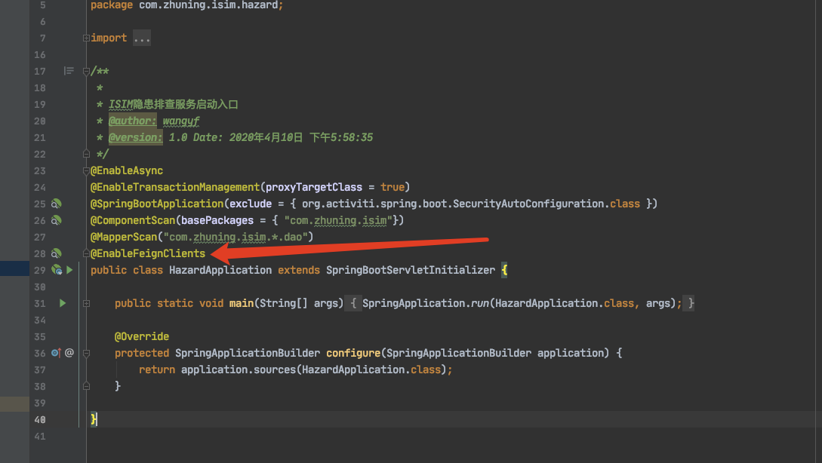
Task: Toggle folding of the configure method body
Action: (85, 352)
